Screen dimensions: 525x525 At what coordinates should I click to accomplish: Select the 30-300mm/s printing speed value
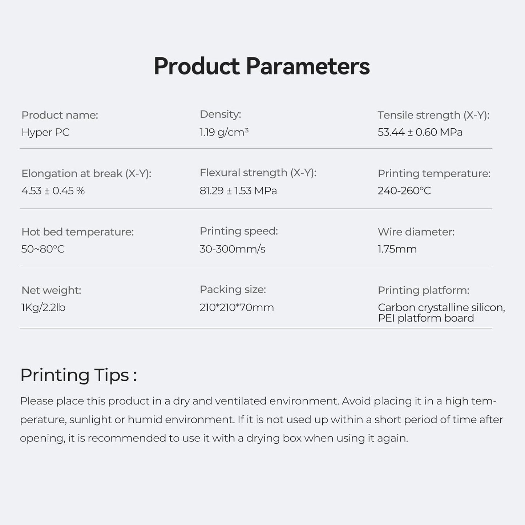point(232,249)
